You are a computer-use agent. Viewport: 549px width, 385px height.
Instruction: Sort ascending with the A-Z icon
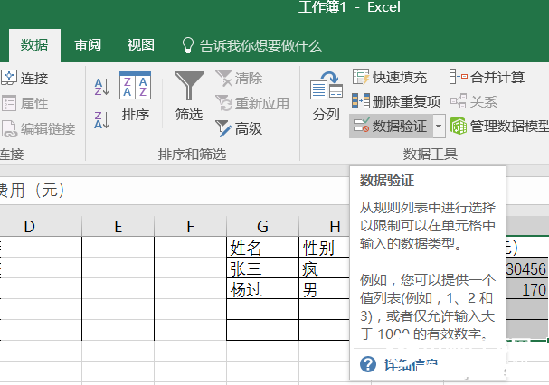click(102, 88)
